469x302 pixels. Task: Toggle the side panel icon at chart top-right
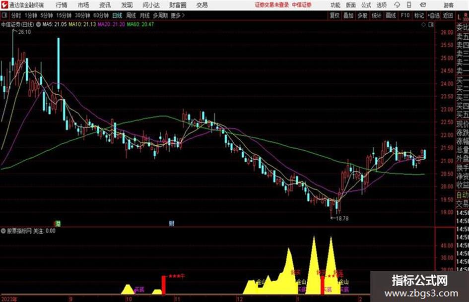pyautogui.click(x=431, y=25)
